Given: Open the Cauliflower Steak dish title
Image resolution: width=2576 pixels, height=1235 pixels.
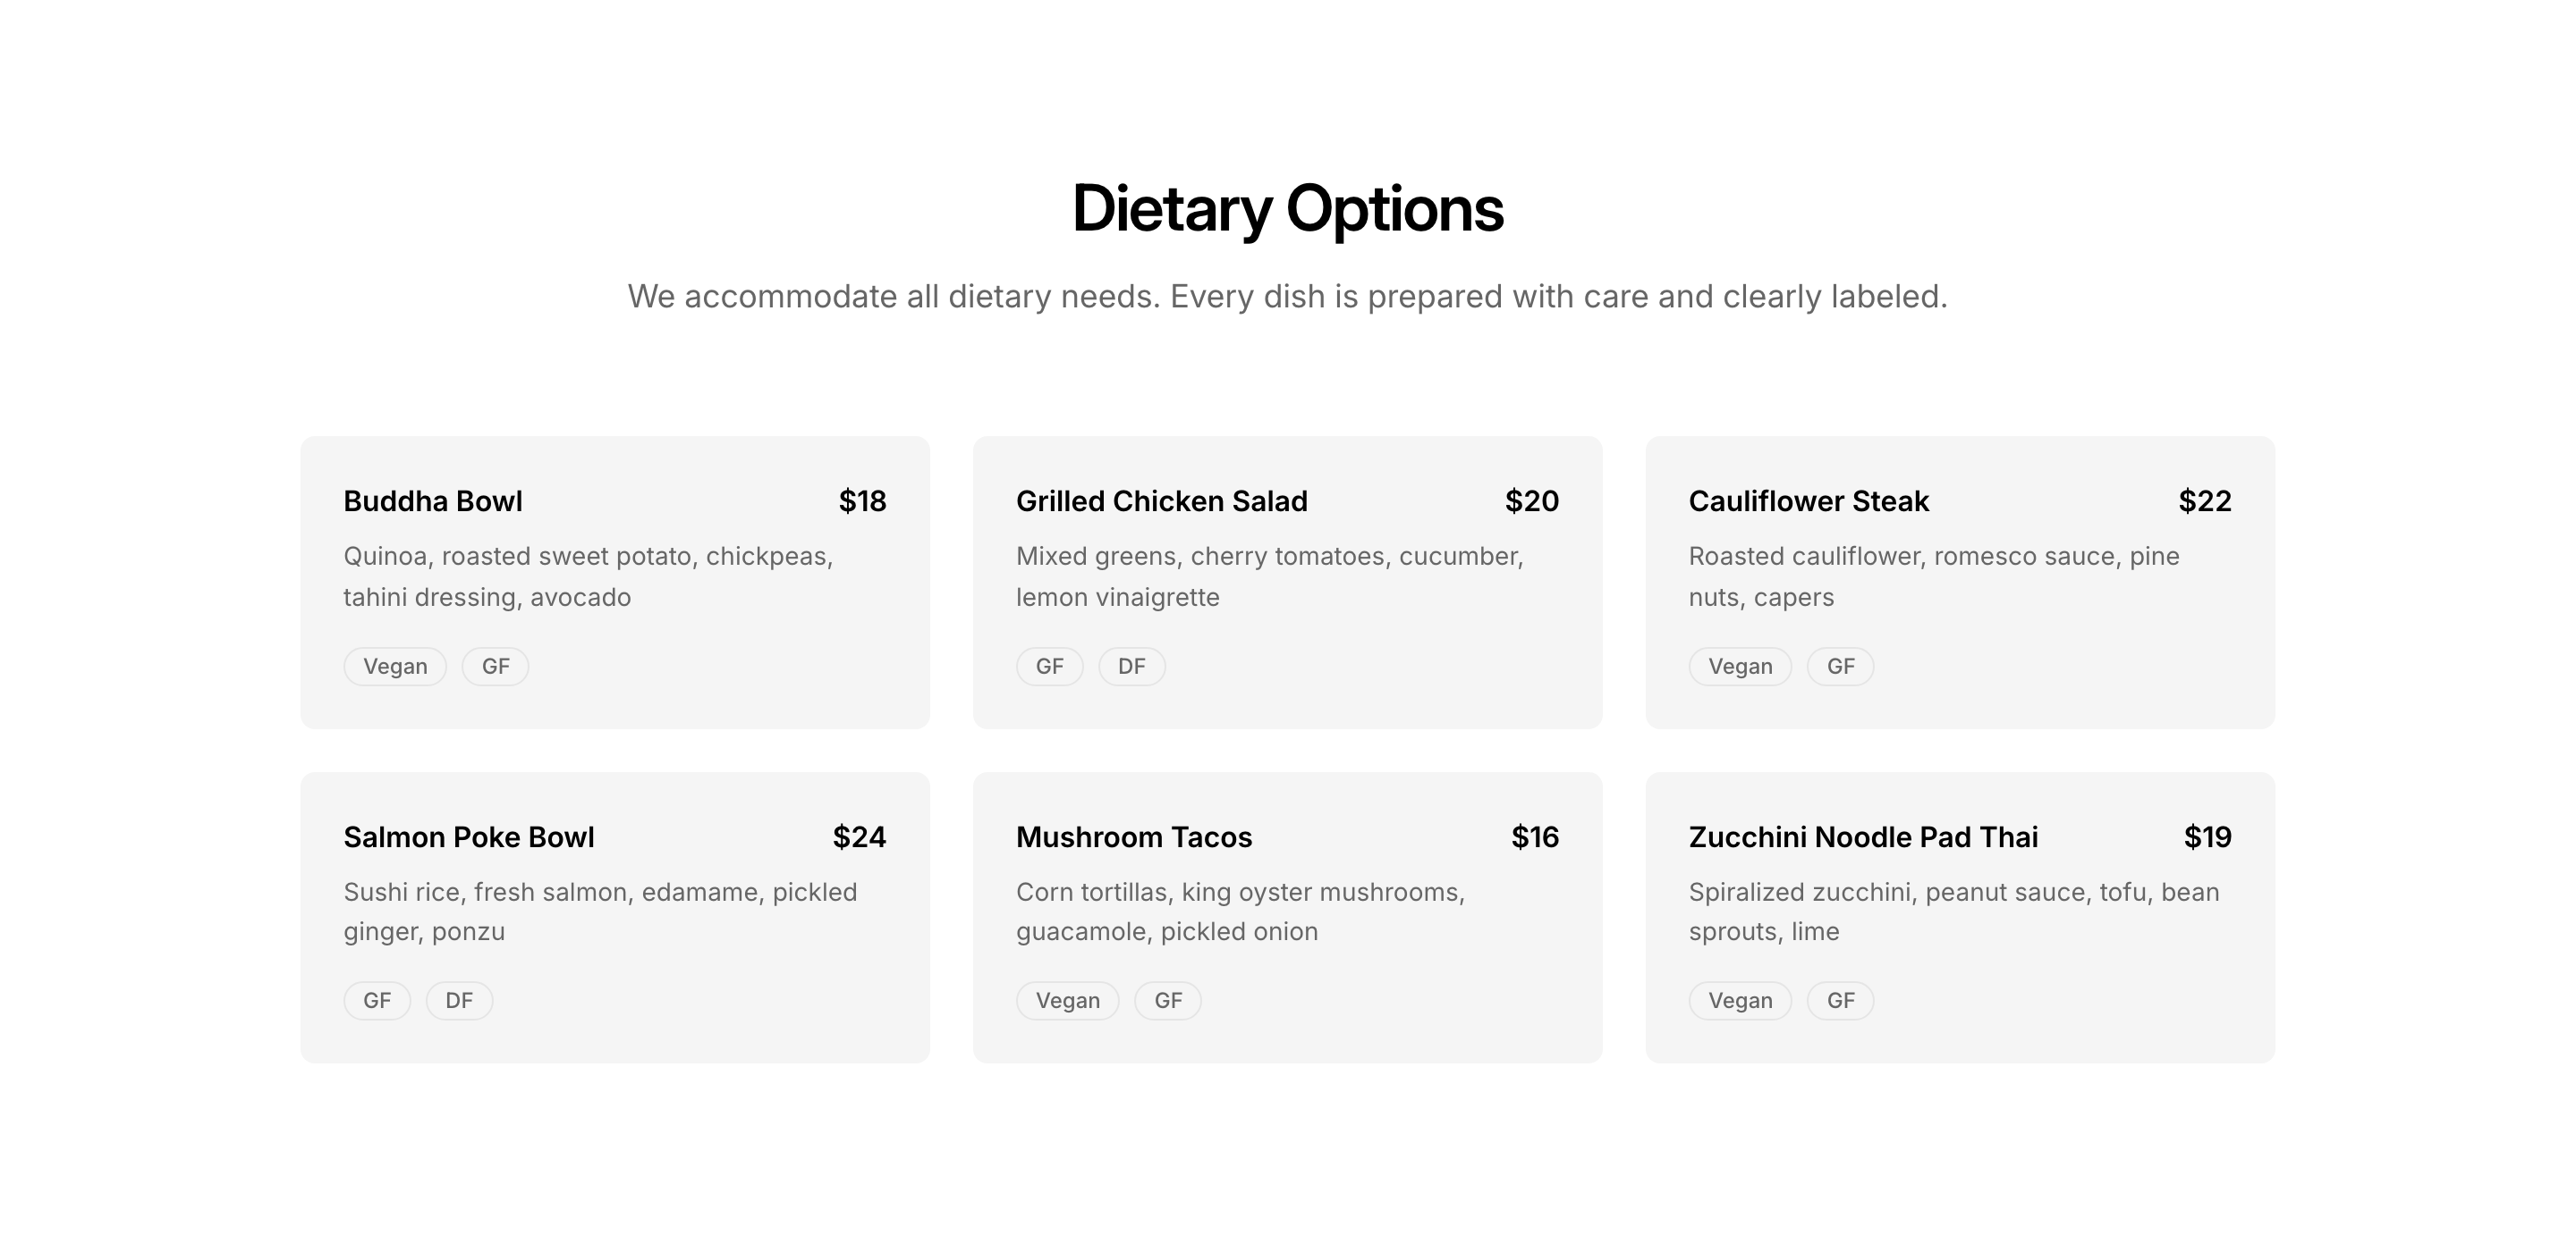Looking at the screenshot, I should (1808, 500).
